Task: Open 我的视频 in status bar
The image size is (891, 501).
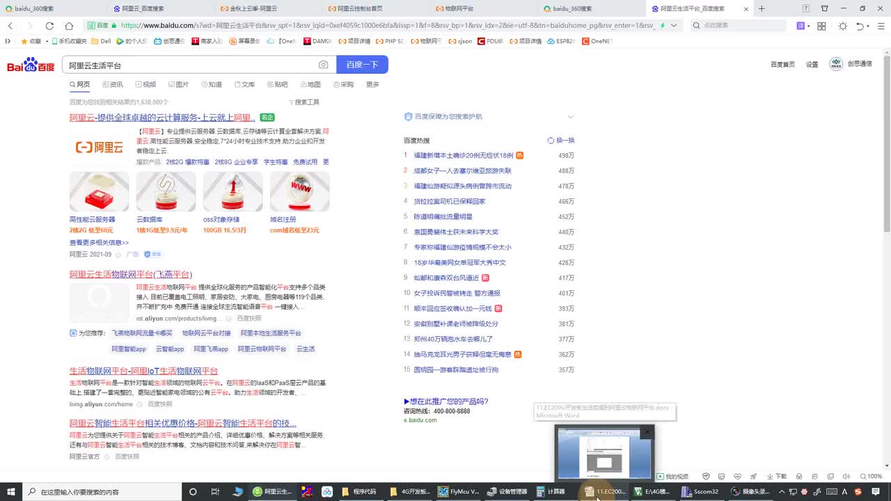Action: pyautogui.click(x=672, y=477)
